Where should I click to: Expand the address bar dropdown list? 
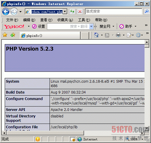pyautogui.click(x=65, y=11)
